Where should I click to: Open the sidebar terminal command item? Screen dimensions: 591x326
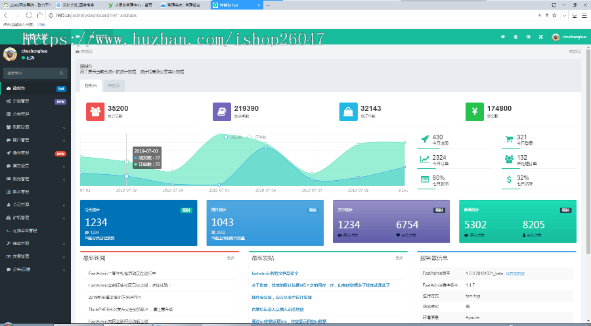tap(35, 231)
